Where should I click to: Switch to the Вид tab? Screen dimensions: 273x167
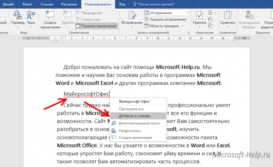click(122, 4)
